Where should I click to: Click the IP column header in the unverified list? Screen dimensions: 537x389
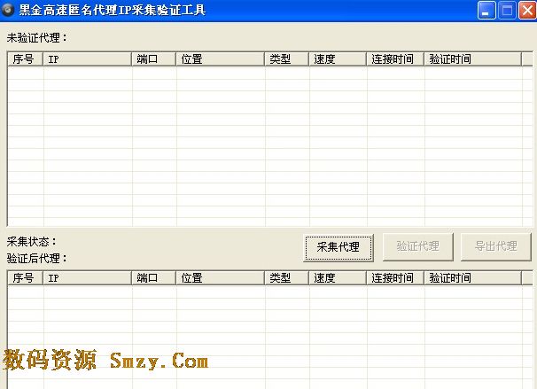tap(88, 59)
